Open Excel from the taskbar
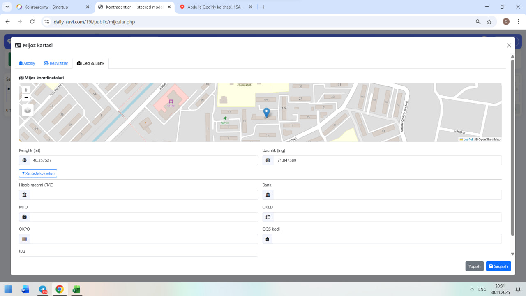The width and height of the screenshot is (526, 296). click(x=76, y=289)
